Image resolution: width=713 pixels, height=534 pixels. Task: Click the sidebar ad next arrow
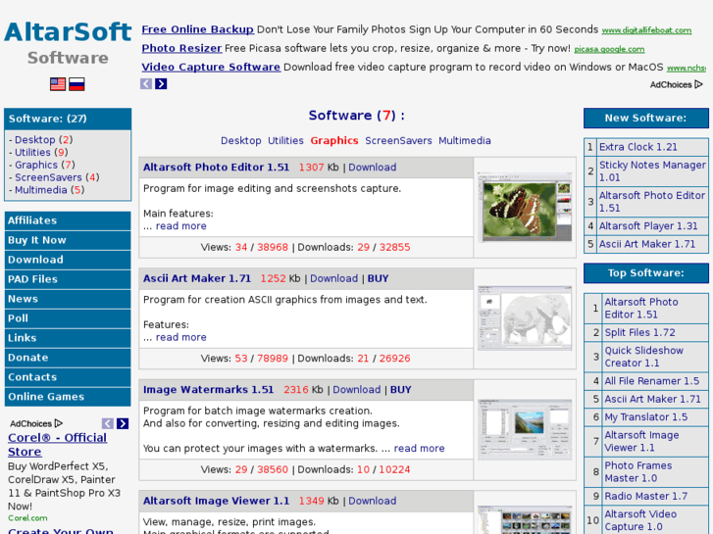[x=123, y=423]
